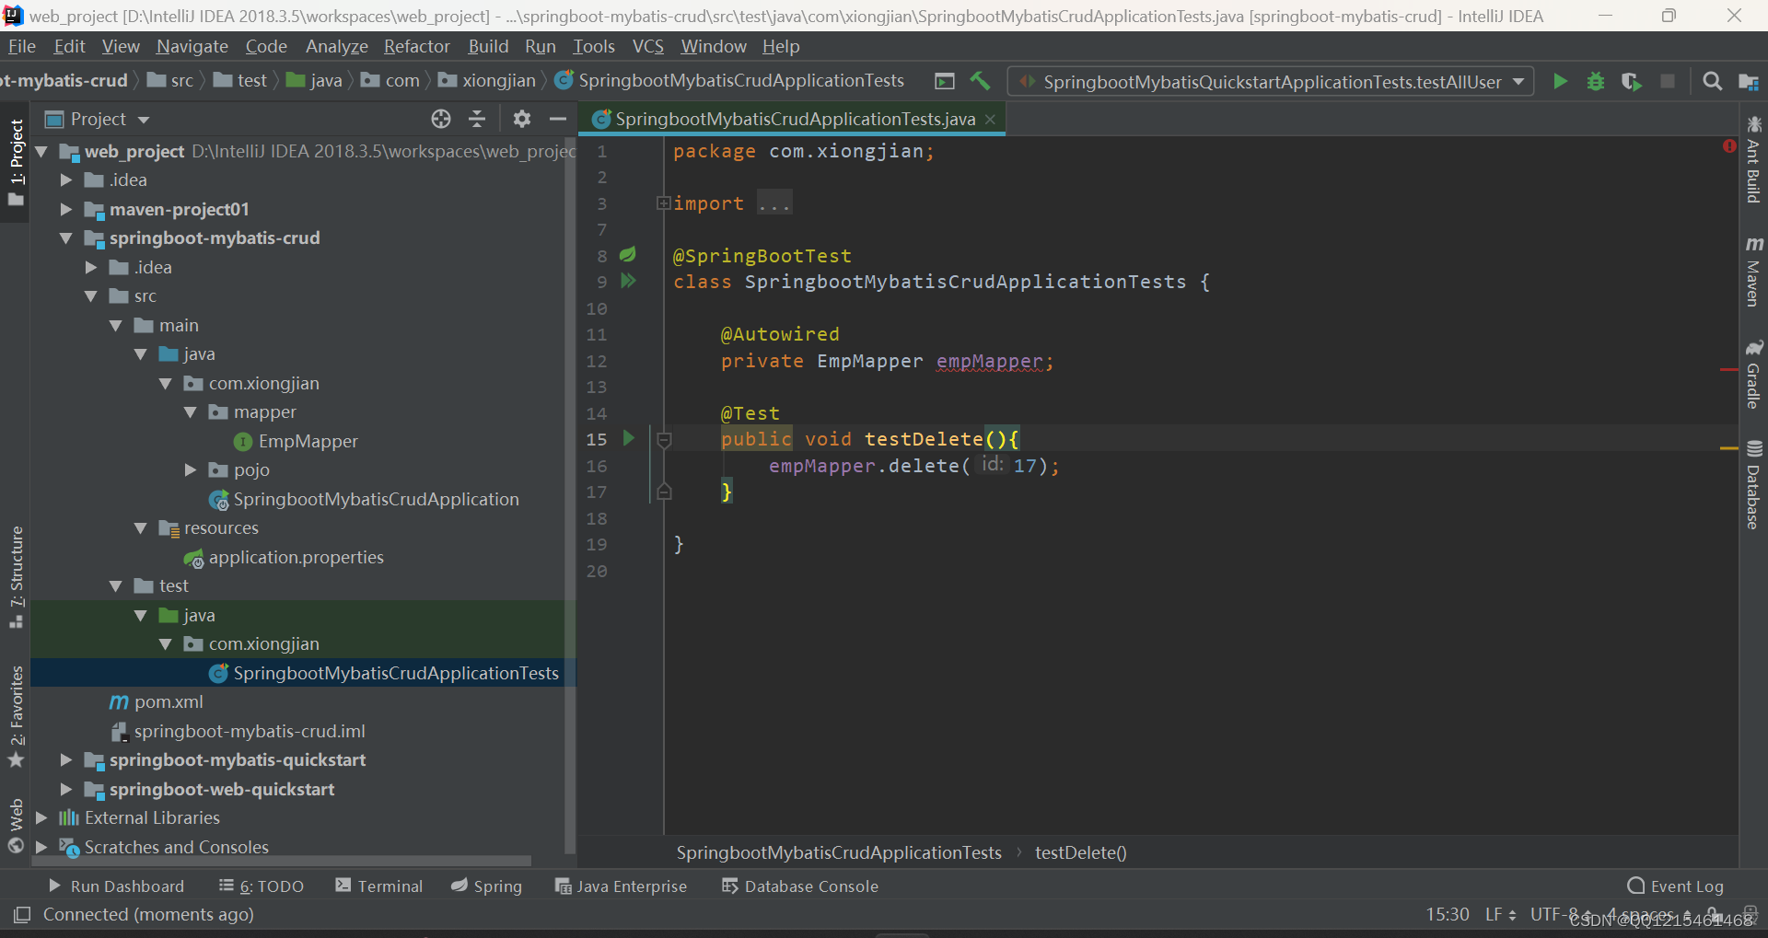Expand the maven-project01 module
Screen dimensions: 1768x938
pyautogui.click(x=66, y=209)
